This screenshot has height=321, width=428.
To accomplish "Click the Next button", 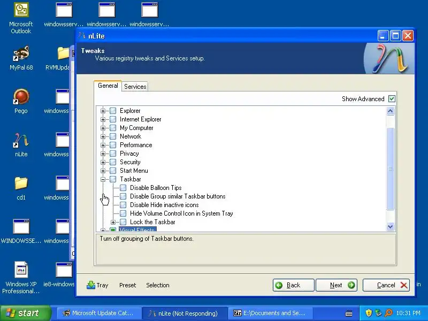I will coord(337,285).
